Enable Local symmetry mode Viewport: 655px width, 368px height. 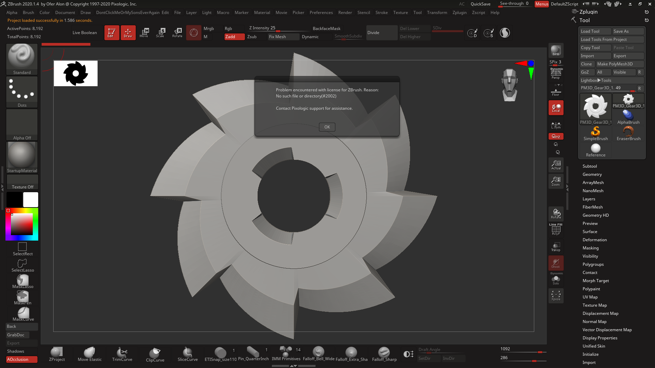(556, 107)
